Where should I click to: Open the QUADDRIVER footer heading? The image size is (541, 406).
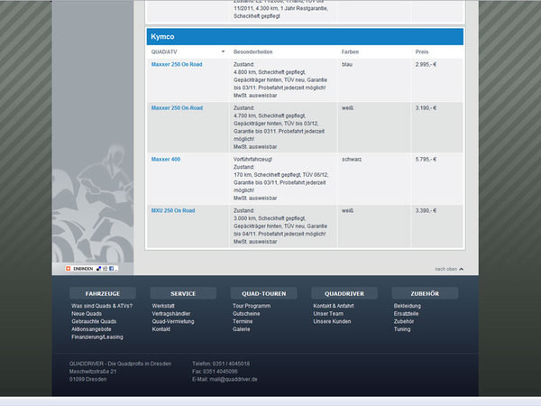(x=344, y=293)
